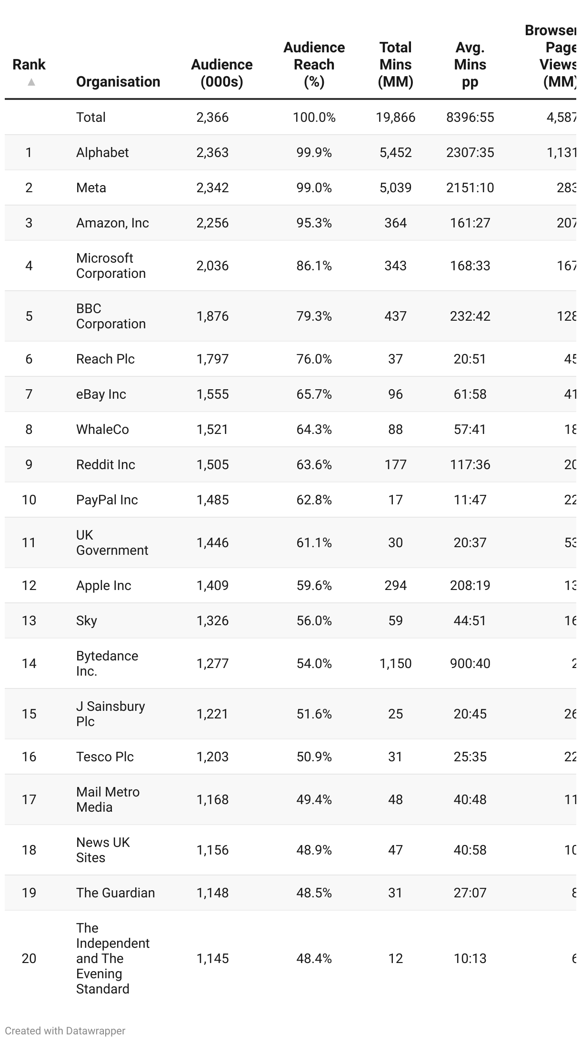The height and width of the screenshot is (1042, 581).
Task: Sort by Audience Reach (%) header
Action: coord(314,65)
